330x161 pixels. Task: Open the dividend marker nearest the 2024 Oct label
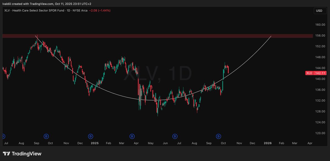click(x=46, y=136)
